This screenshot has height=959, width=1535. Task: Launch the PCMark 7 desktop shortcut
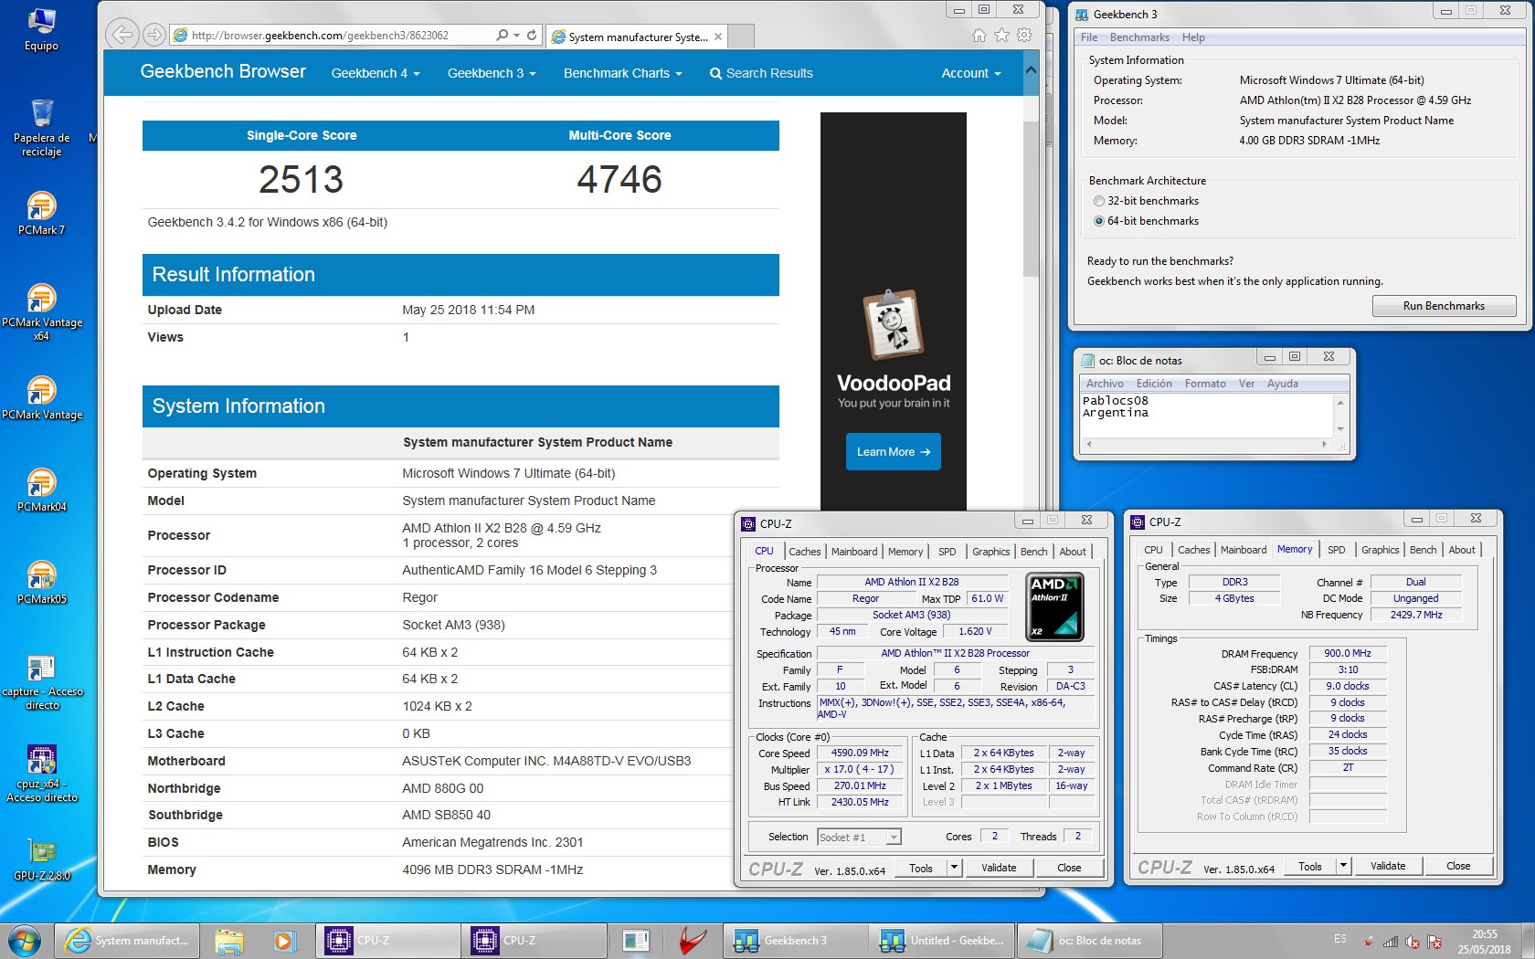41,213
